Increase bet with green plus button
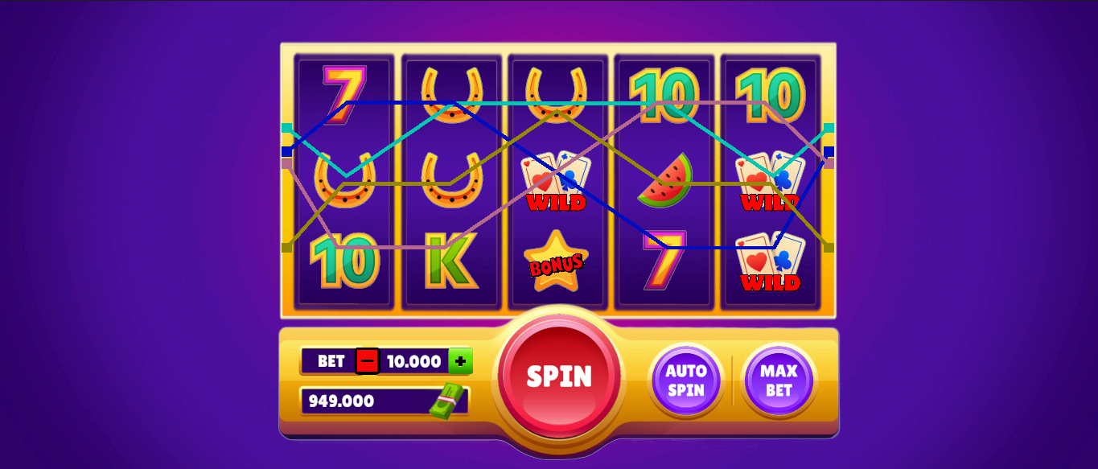 click(x=460, y=361)
